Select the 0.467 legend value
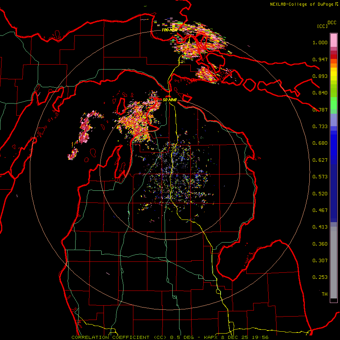 320,210
